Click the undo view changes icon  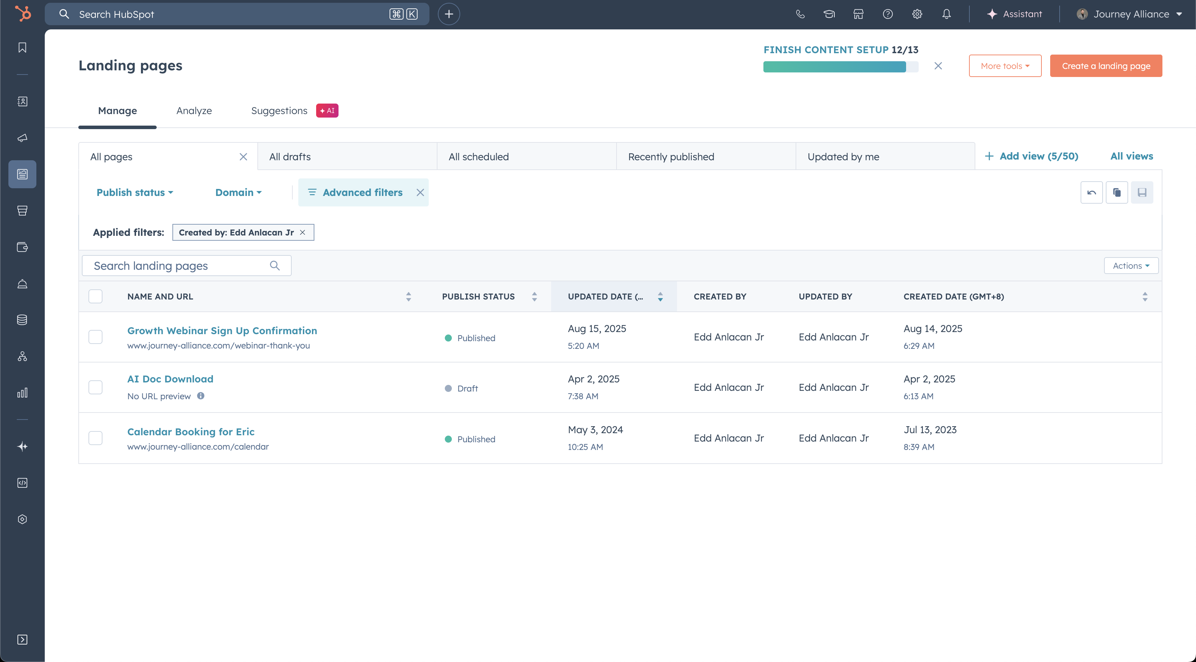1091,192
